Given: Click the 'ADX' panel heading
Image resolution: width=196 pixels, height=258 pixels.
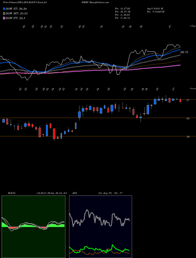Looking at the screenshot, I should [74, 193].
